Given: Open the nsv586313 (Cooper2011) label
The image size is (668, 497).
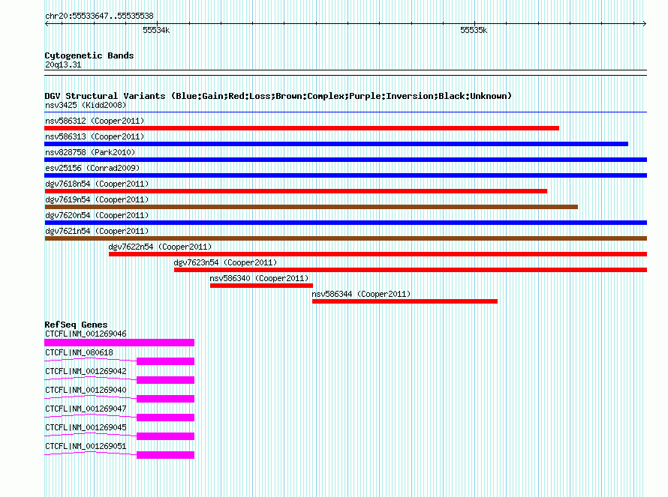Looking at the screenshot, I should 95,136.
